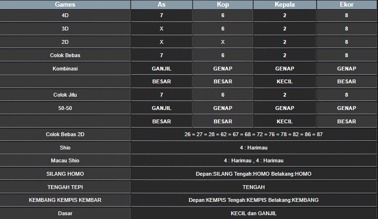Click the KEMBANG KEMPIS KEMBAR result text

[x=254, y=200]
